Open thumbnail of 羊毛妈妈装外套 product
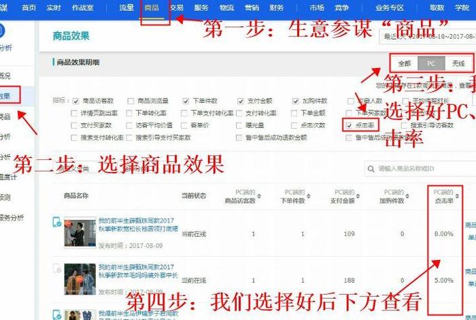476x320 pixels. click(80, 279)
